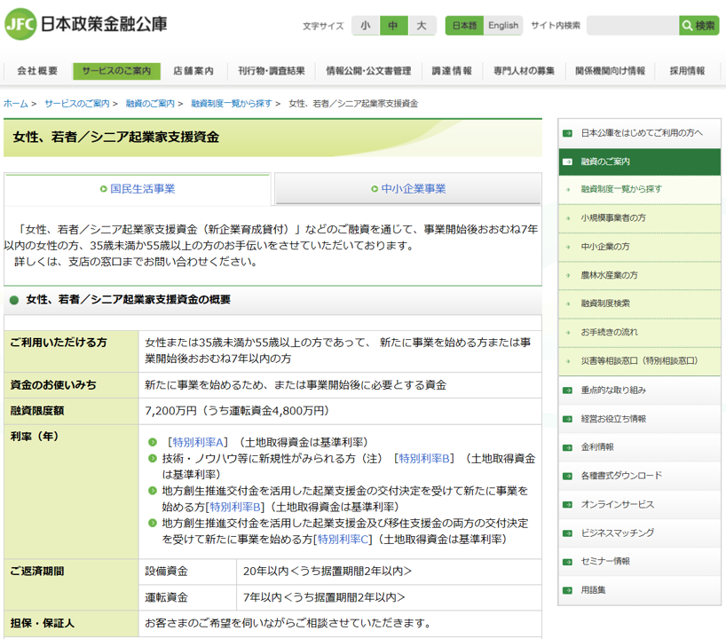Open 特別利率B link after 技術・ノウハウ line
This screenshot has height=639, width=726.
coord(424,459)
